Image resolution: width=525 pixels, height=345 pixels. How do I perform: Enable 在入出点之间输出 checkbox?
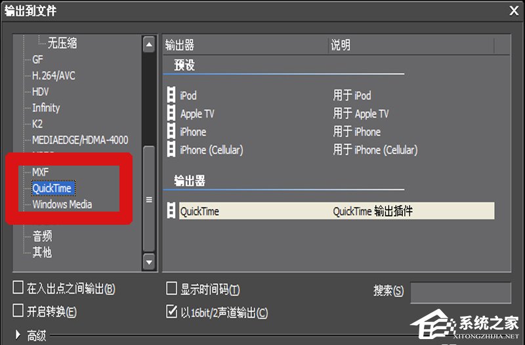point(18,288)
